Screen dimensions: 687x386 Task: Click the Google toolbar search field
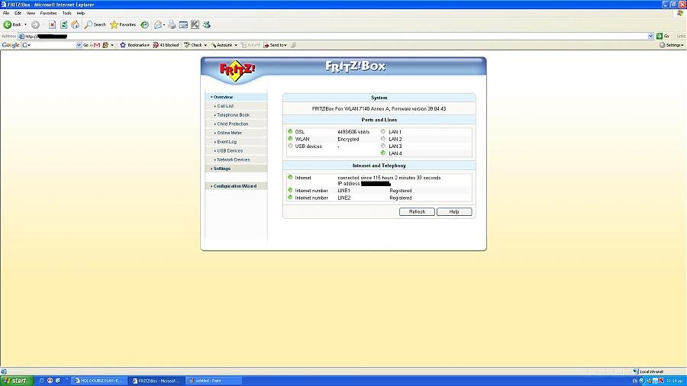pos(53,45)
